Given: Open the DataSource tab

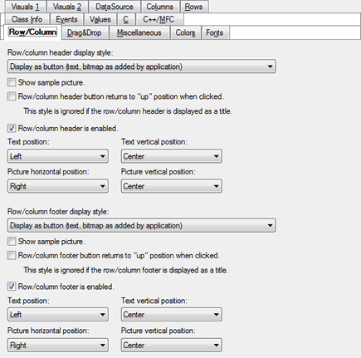Looking at the screenshot, I should [115, 7].
